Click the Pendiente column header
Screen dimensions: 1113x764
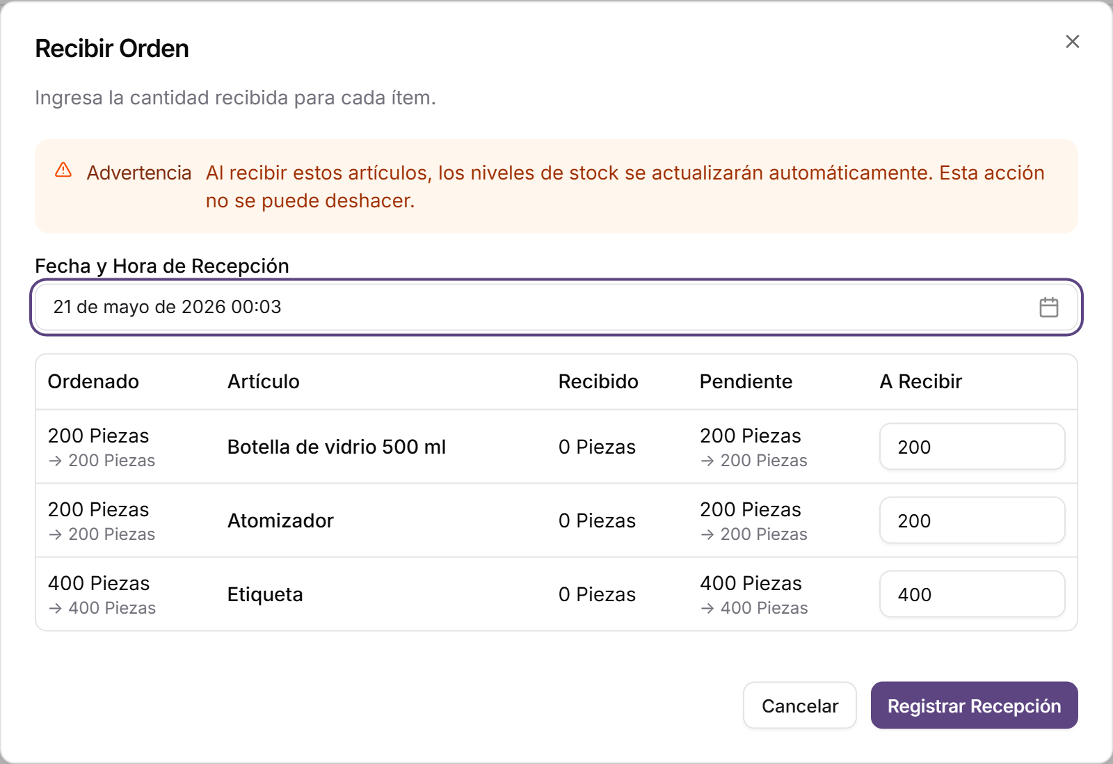pos(746,381)
